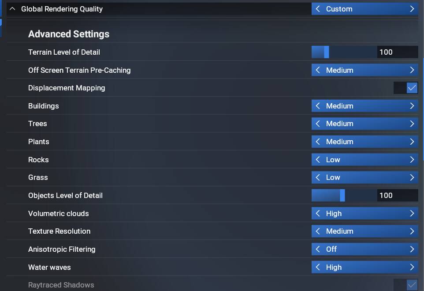The image size is (424, 291).
Task: Increase Texture Resolution with right arrow
Action: point(412,231)
